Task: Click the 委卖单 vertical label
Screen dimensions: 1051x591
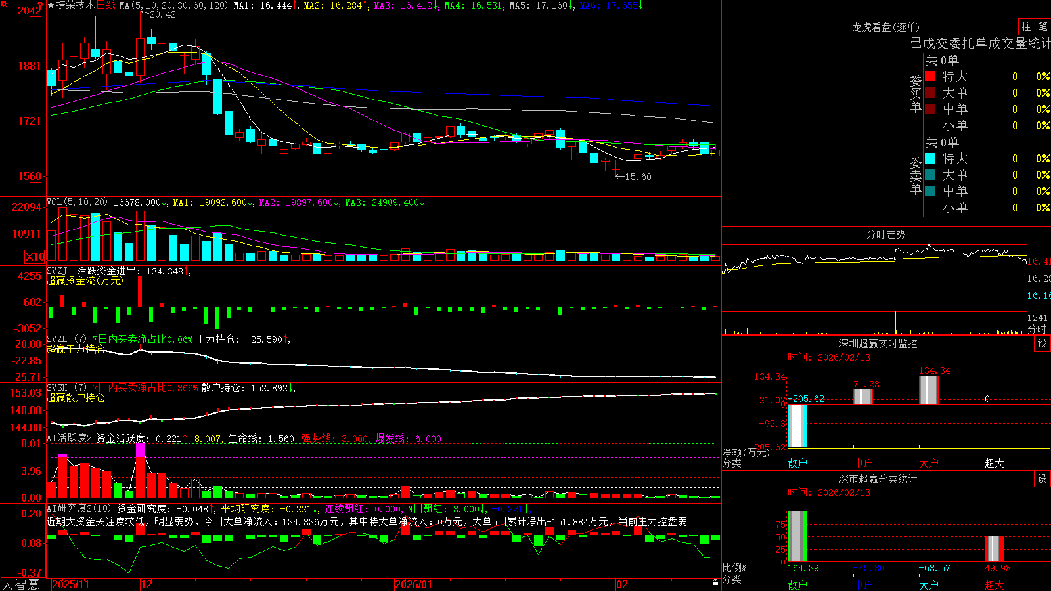Action: click(916, 175)
